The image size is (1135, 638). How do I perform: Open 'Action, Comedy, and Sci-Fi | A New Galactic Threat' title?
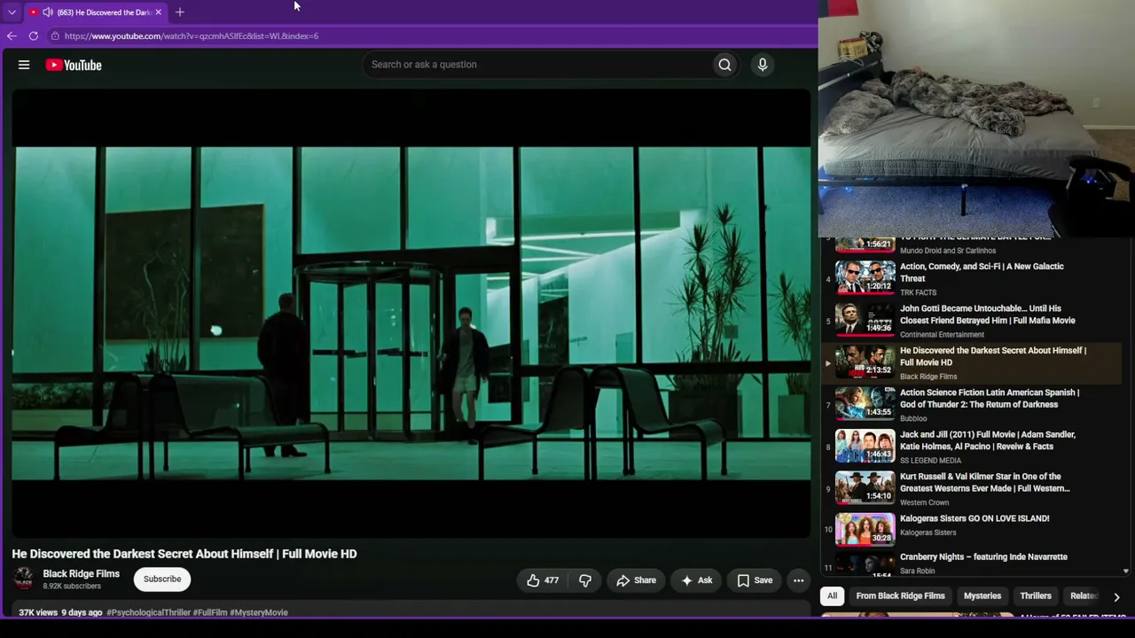click(982, 272)
